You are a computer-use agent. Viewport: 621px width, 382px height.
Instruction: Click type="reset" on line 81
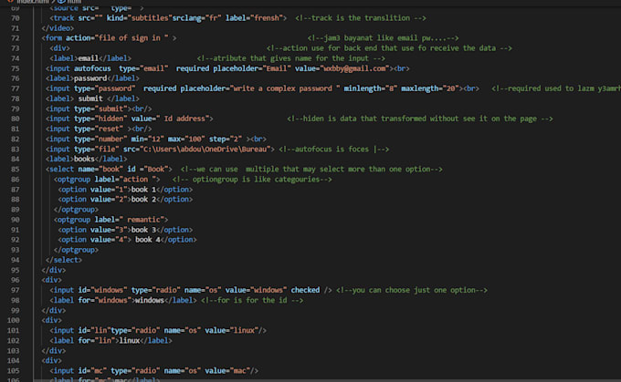[99, 129]
